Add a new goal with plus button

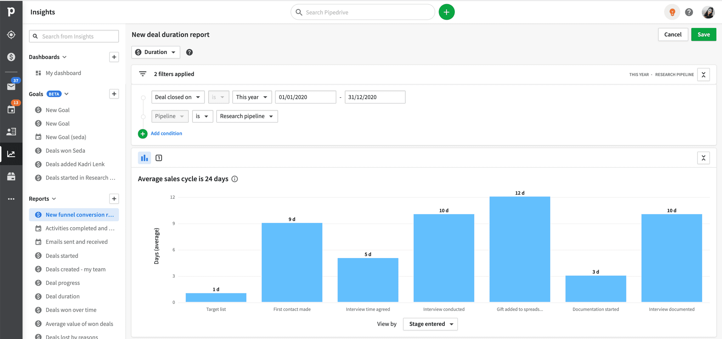114,94
